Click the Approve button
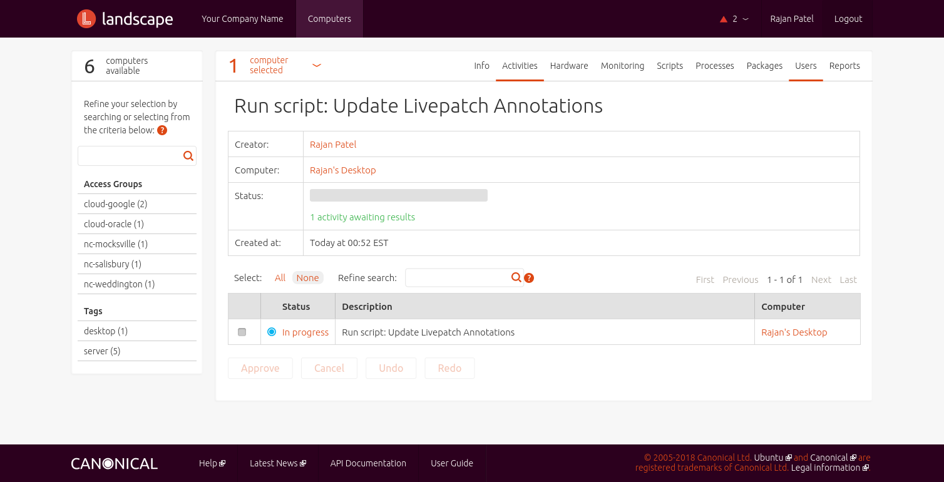The height and width of the screenshot is (482, 944). pos(260,368)
